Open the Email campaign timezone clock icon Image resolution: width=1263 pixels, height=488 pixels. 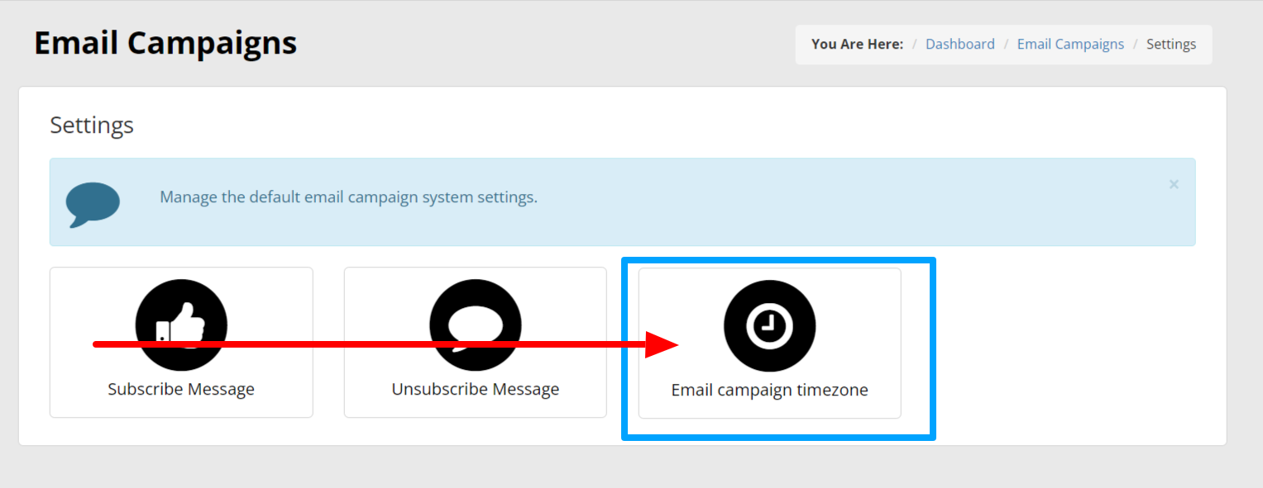click(x=770, y=325)
